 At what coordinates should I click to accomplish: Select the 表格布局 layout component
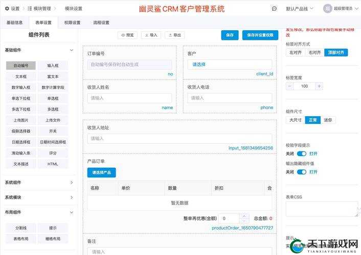[21, 239]
